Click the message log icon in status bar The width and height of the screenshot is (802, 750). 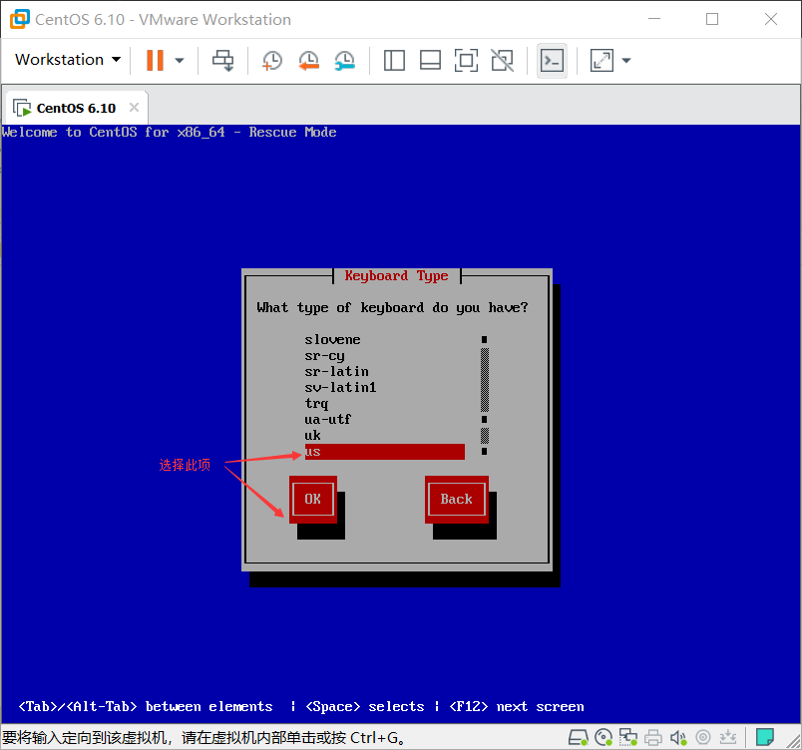[x=765, y=737]
